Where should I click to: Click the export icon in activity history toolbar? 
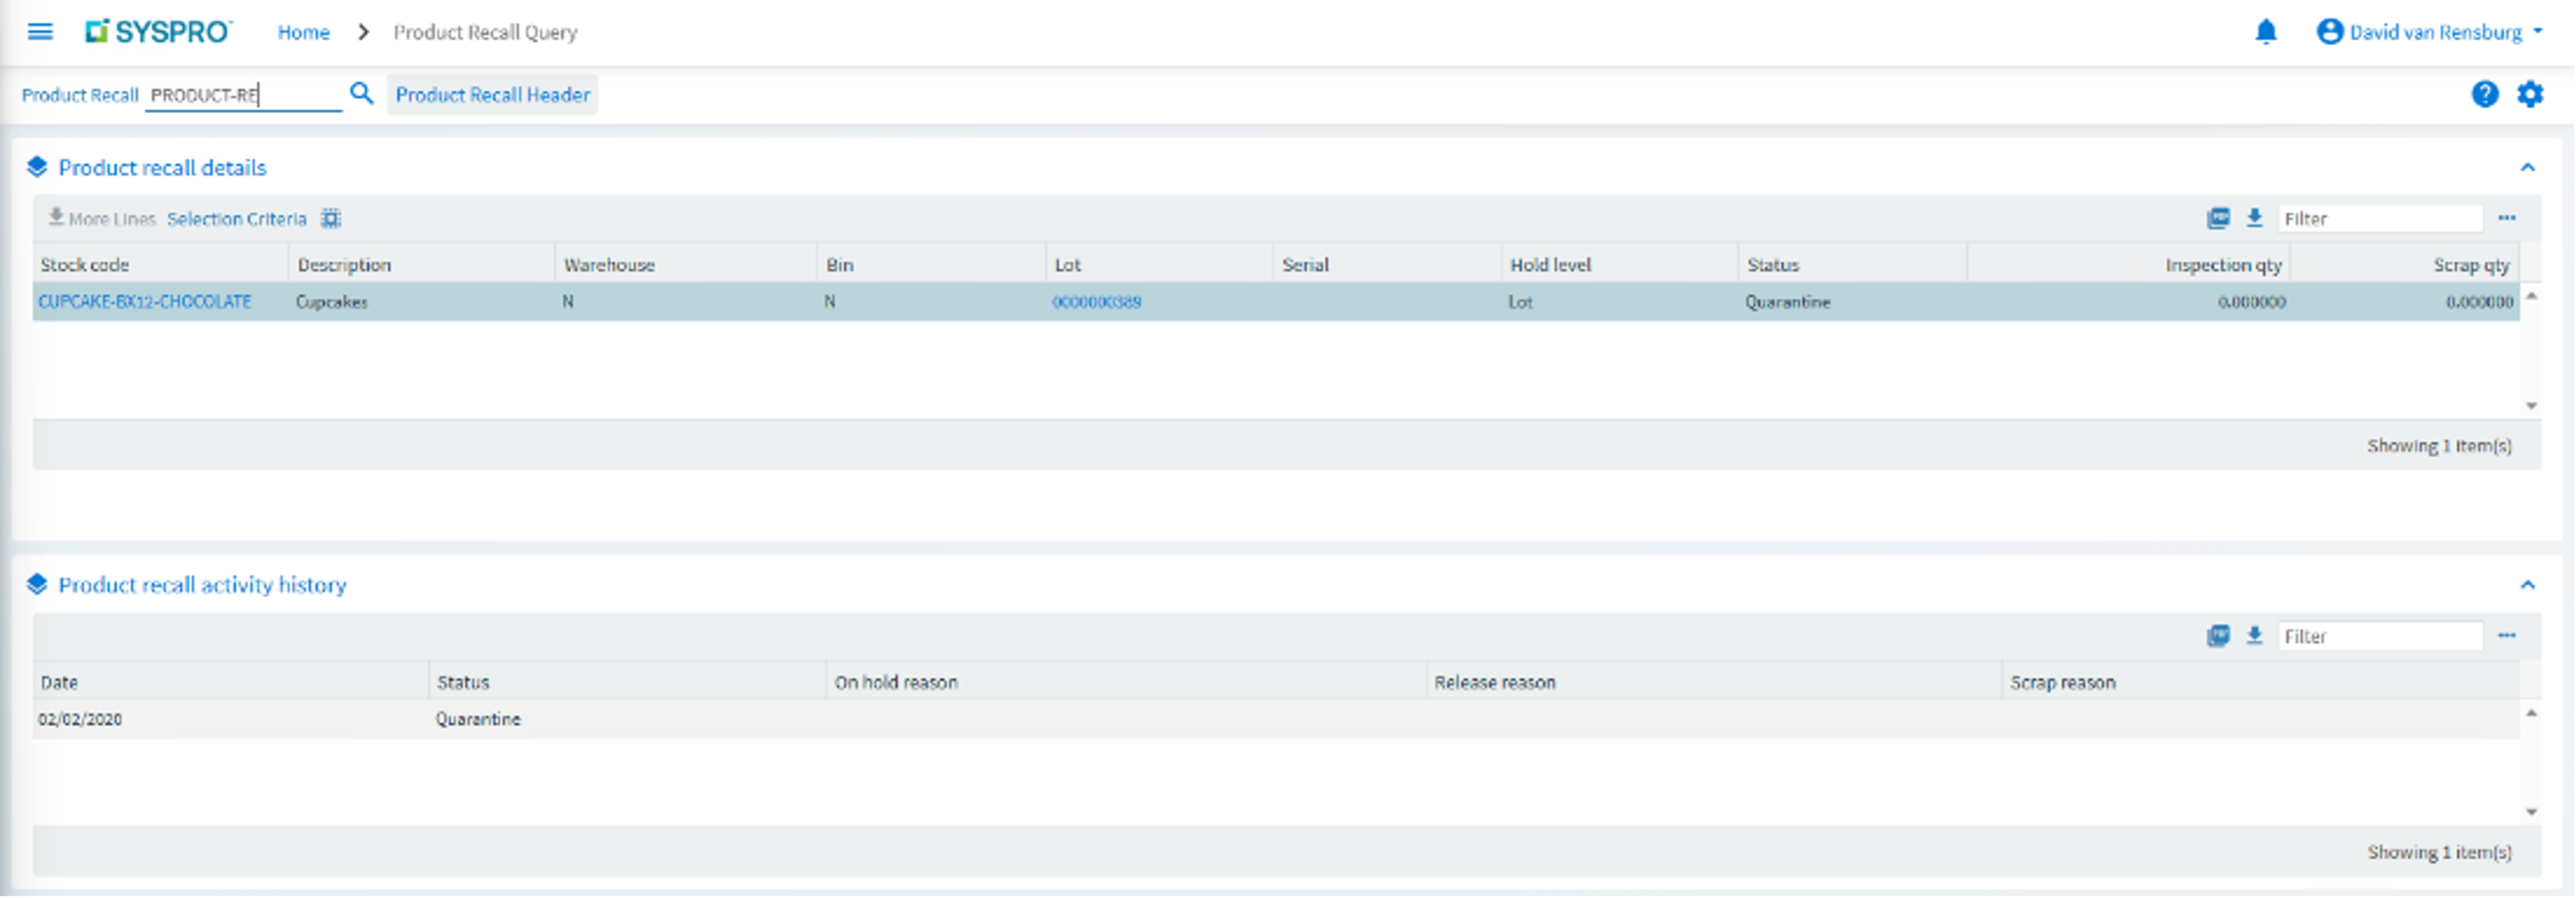2217,636
